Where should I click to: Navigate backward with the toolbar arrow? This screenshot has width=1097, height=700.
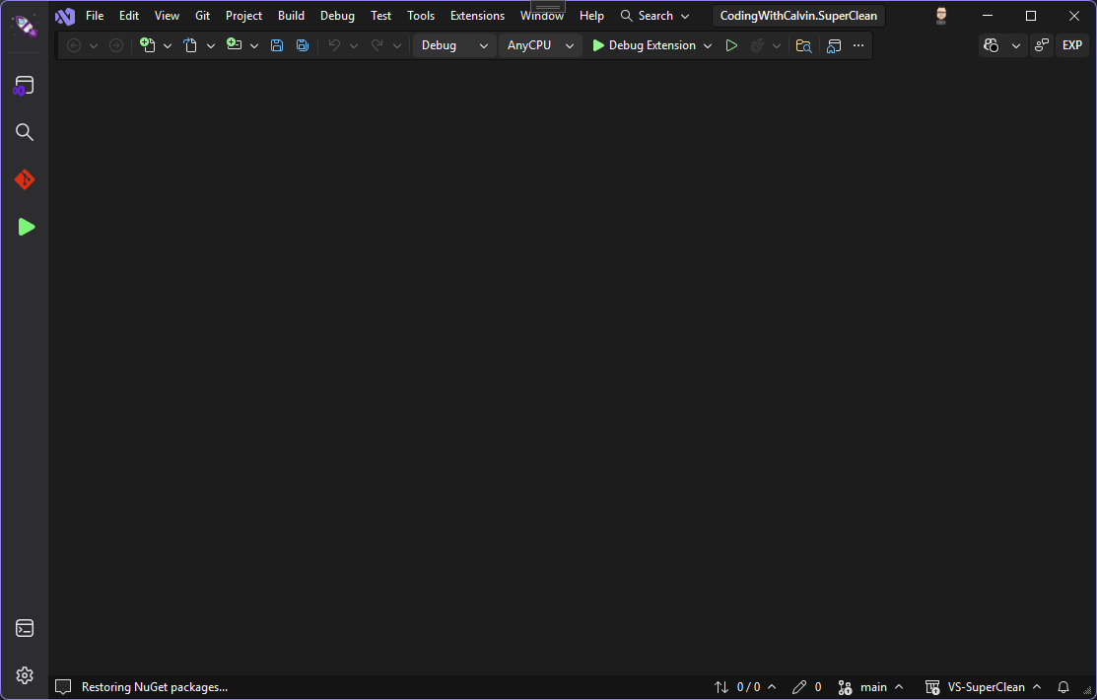pos(73,44)
